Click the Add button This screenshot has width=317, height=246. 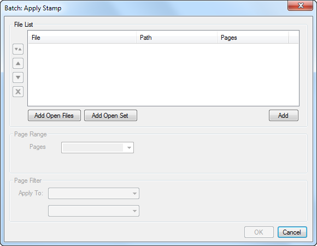pyautogui.click(x=284, y=116)
